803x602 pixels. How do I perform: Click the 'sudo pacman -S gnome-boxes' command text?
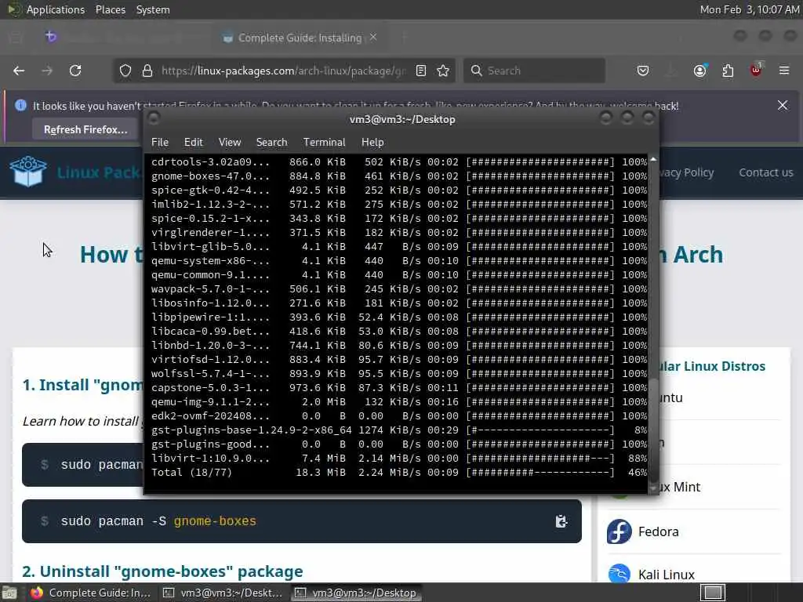158,521
